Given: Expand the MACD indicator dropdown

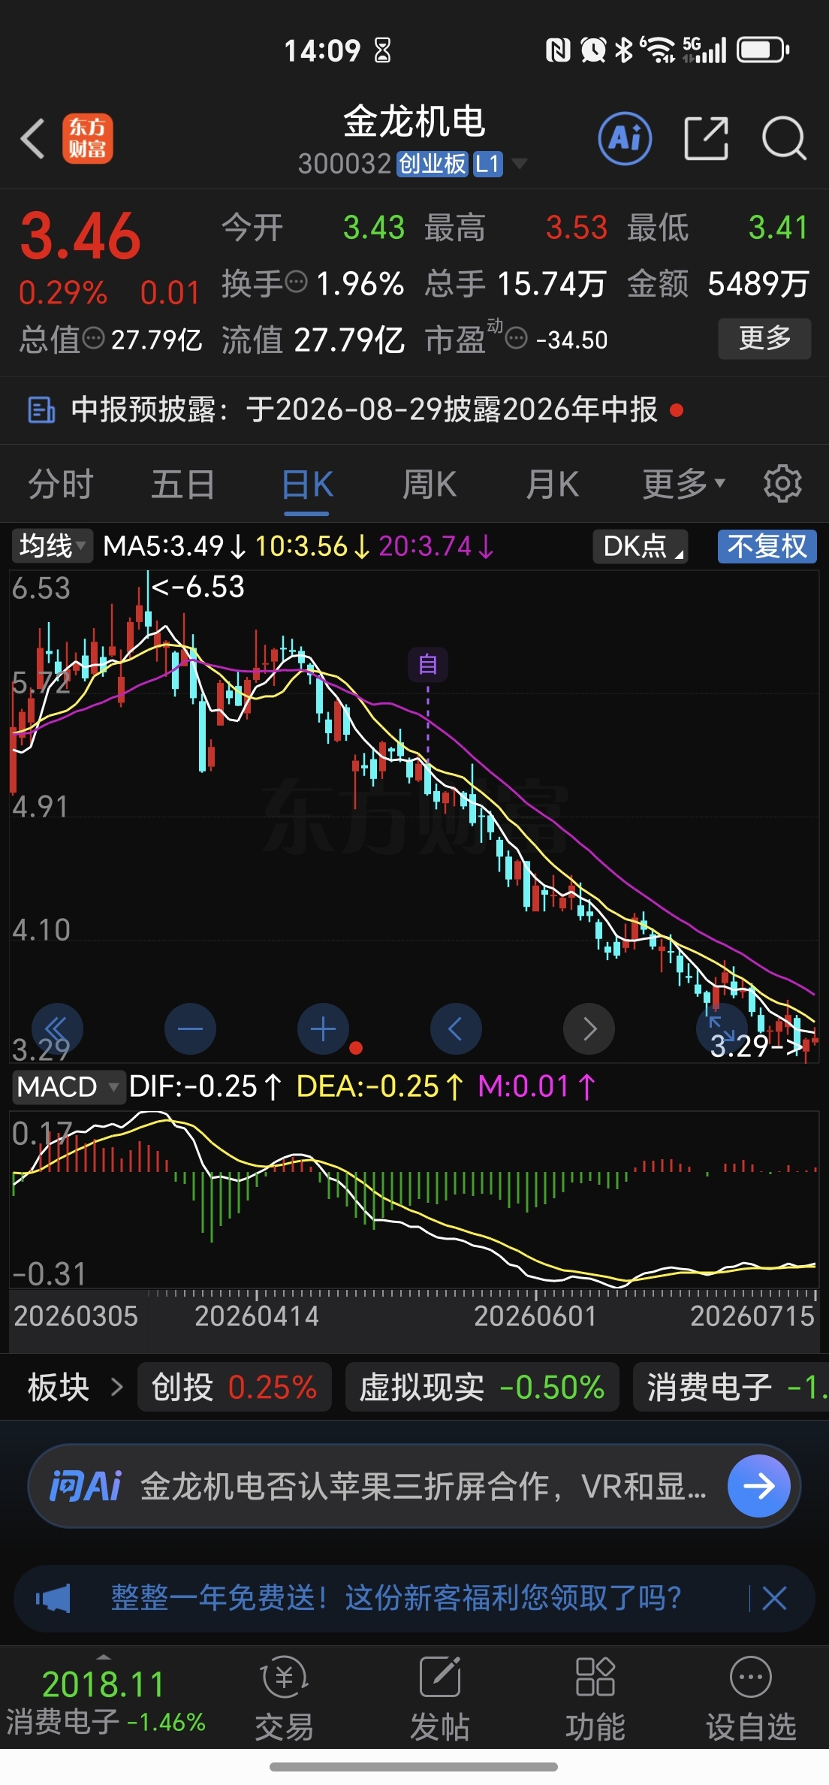Looking at the screenshot, I should 68,1087.
